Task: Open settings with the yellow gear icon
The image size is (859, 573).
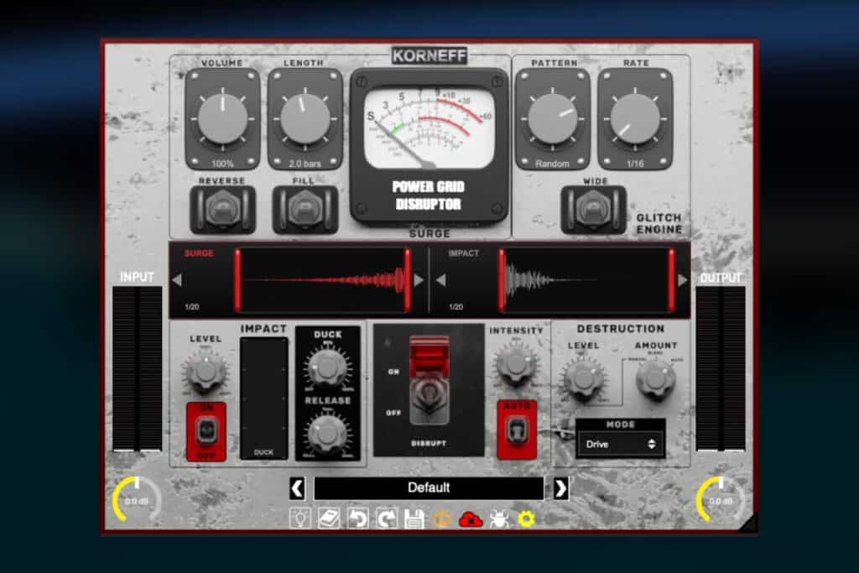Action: [x=527, y=518]
